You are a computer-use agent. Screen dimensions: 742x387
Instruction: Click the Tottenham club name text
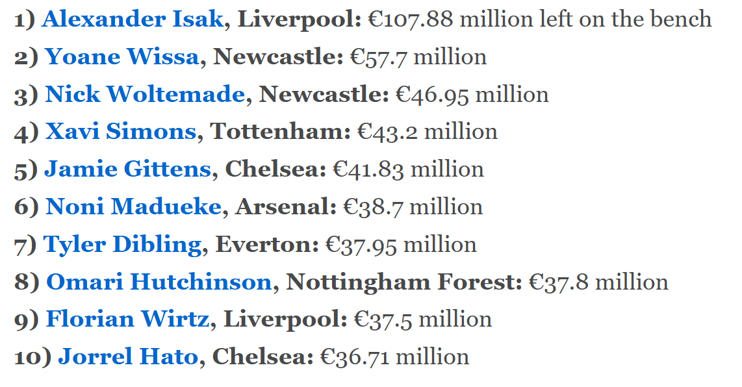click(279, 132)
